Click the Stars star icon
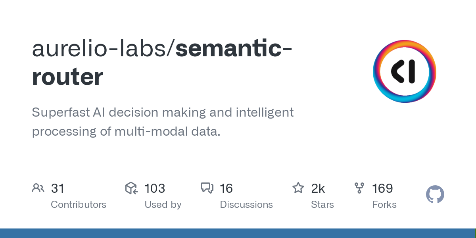 click(298, 188)
